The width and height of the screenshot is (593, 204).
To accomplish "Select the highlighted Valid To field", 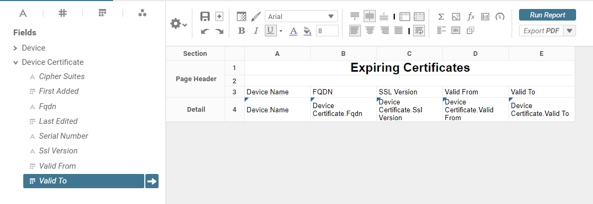I will click(84, 181).
